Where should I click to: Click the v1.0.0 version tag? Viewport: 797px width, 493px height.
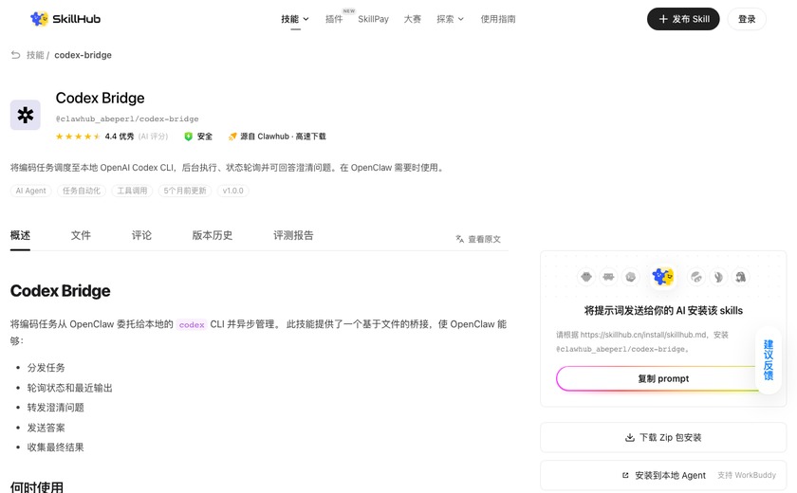(232, 191)
